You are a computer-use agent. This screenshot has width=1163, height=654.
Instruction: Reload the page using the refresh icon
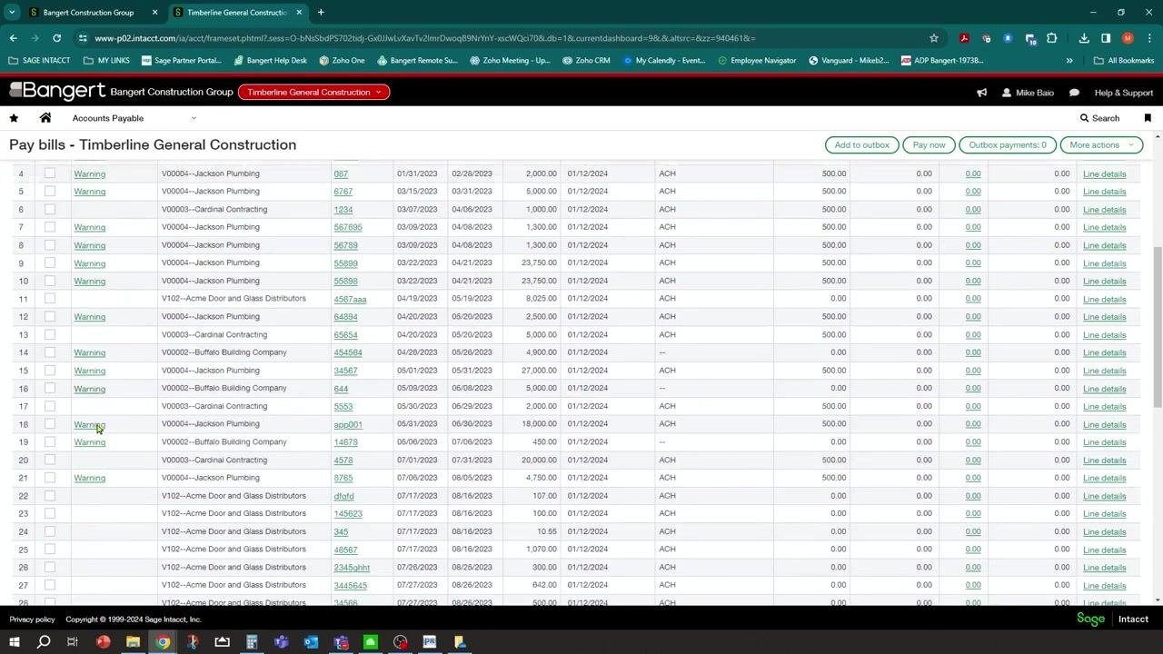click(56, 38)
